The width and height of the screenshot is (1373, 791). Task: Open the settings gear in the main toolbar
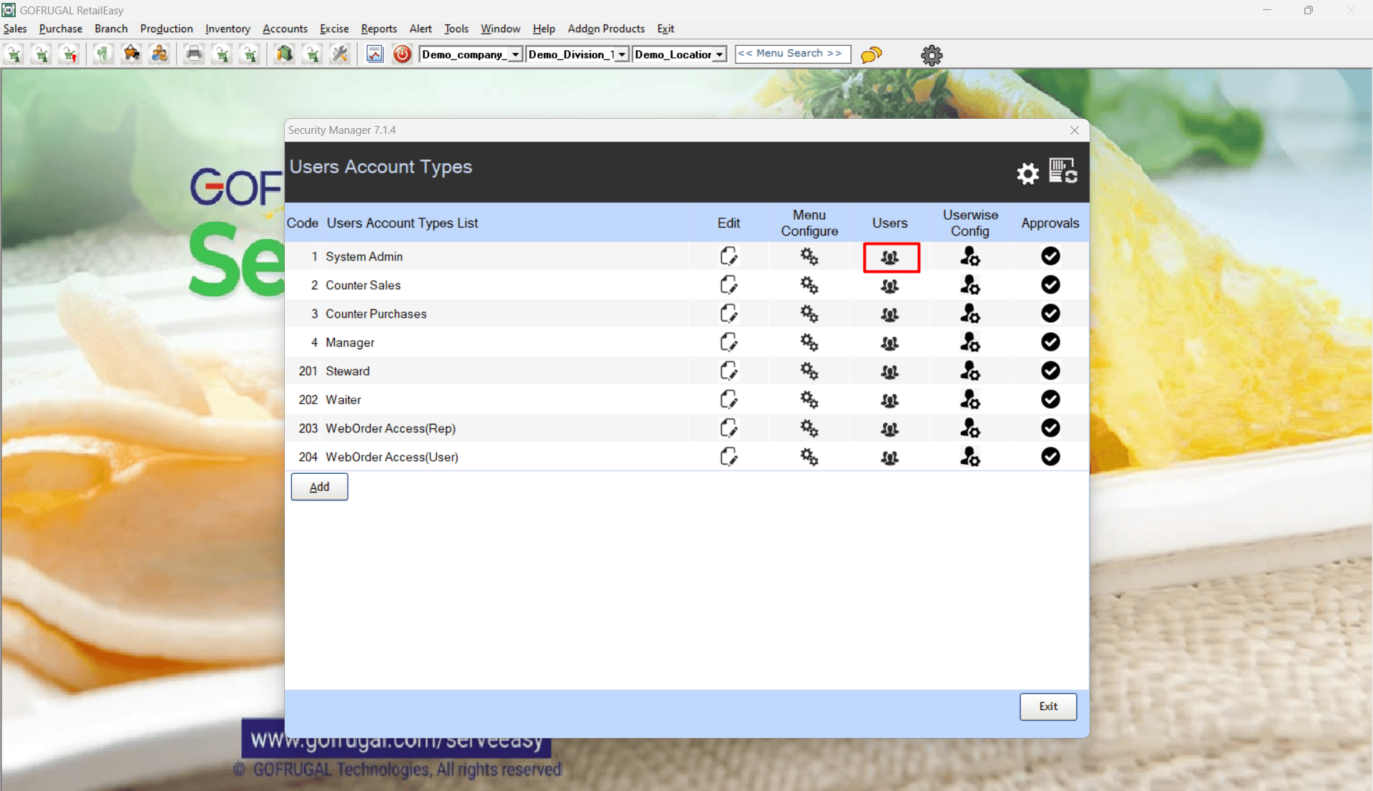(932, 55)
